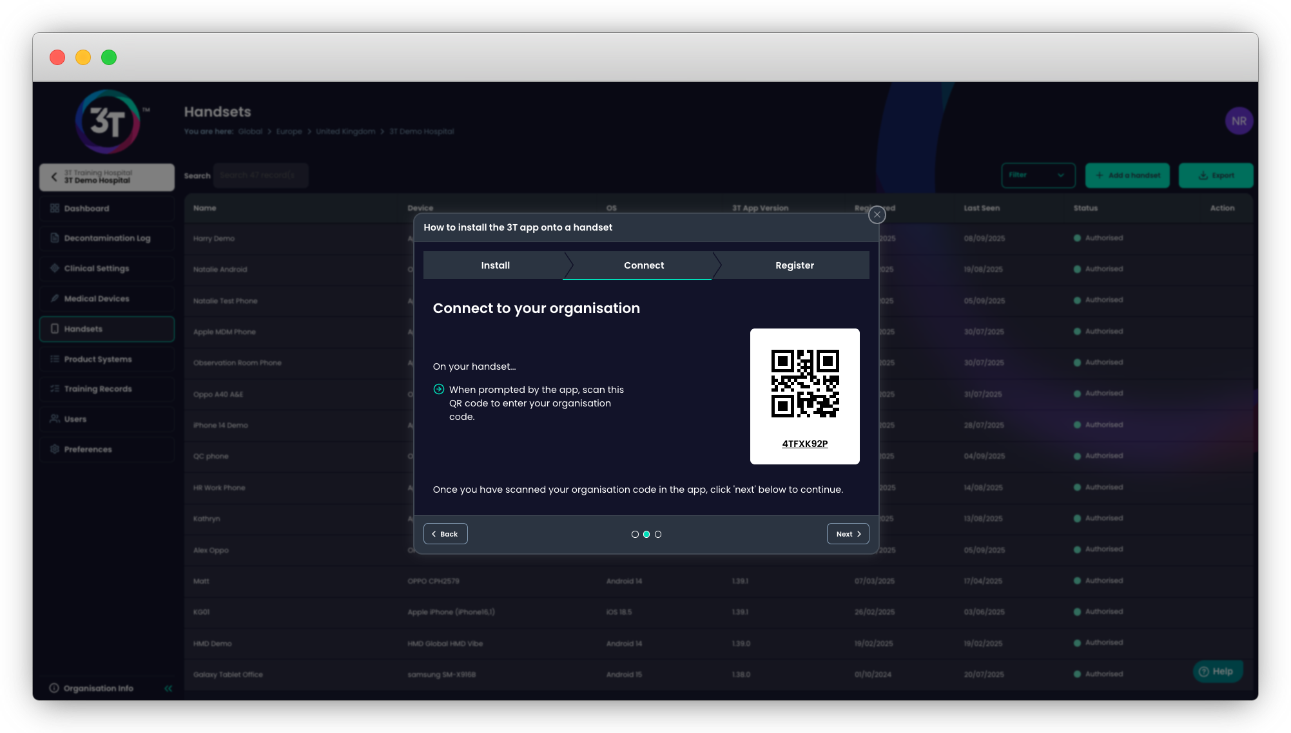Click the organisation QR code image
This screenshot has height=733, width=1291.
[x=805, y=383]
